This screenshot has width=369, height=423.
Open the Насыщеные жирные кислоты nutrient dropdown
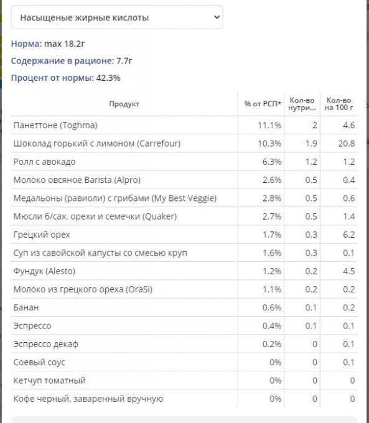(x=117, y=17)
